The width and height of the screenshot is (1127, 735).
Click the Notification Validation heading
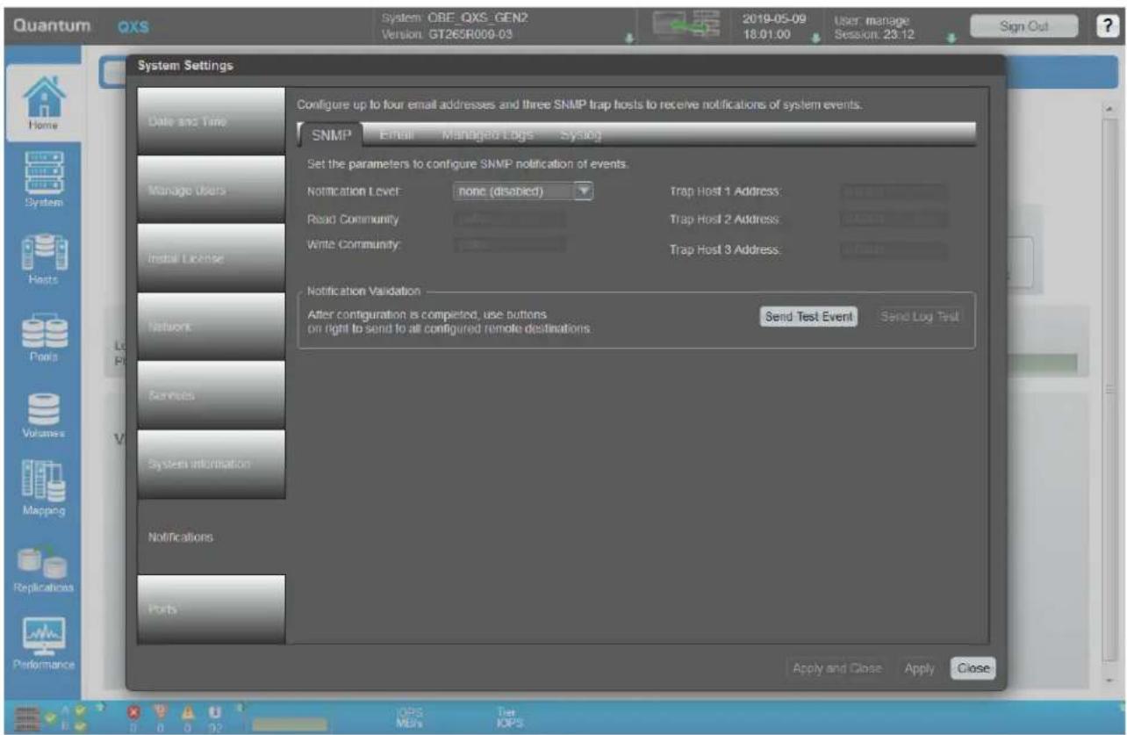point(364,290)
